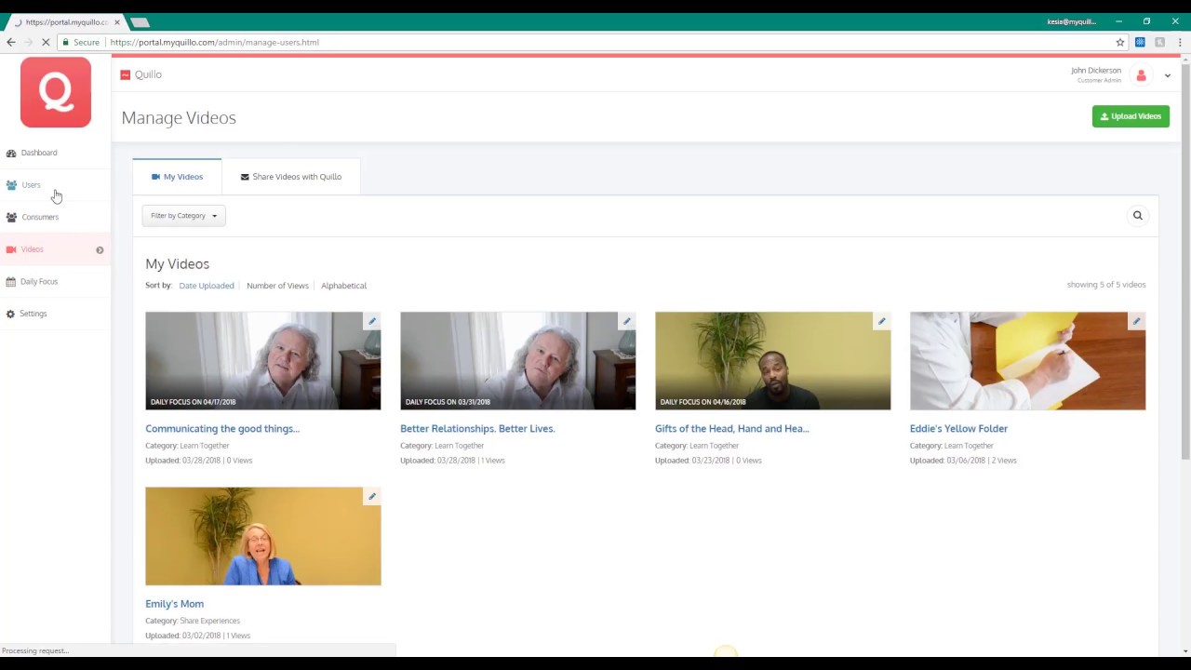Open Gifts of the Head thumbnail
This screenshot has height=670, width=1191.
coord(773,361)
